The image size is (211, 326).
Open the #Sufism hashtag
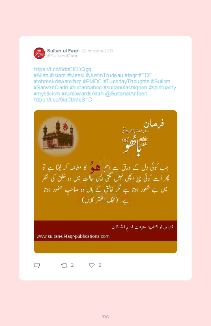[x=161, y=82]
